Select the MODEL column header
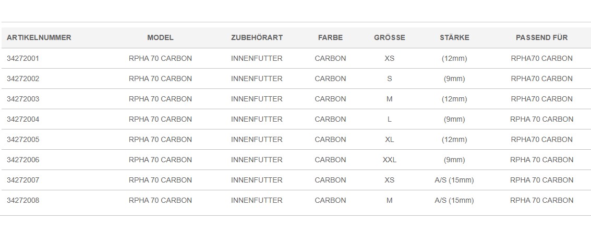 click(160, 37)
